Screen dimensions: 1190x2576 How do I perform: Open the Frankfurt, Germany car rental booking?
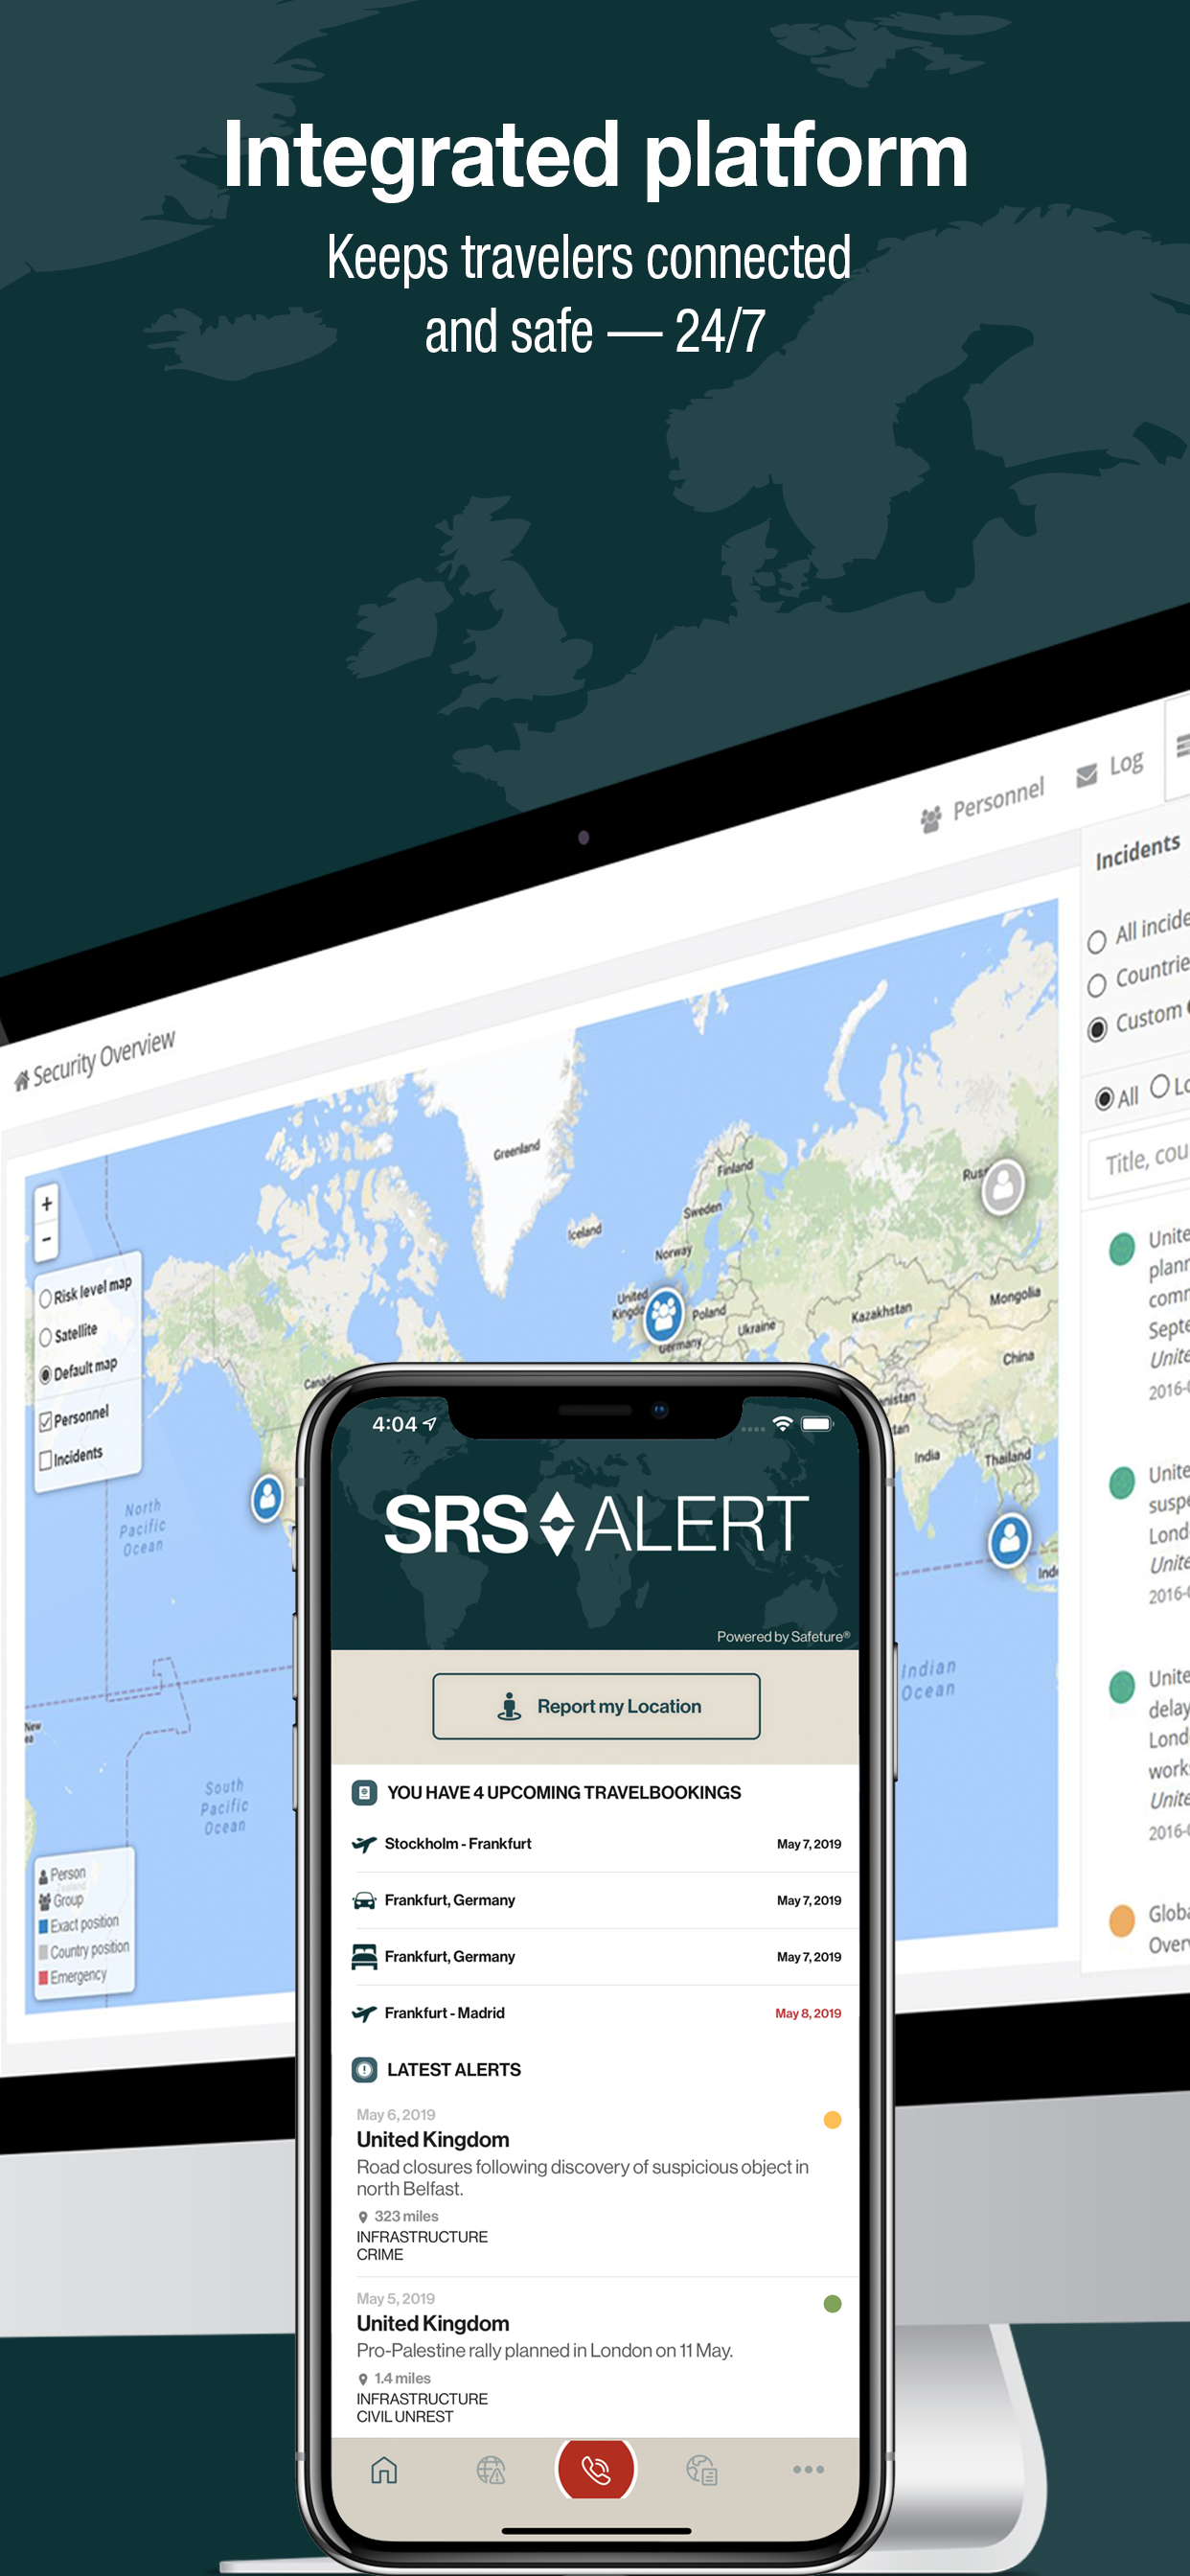596,1899
